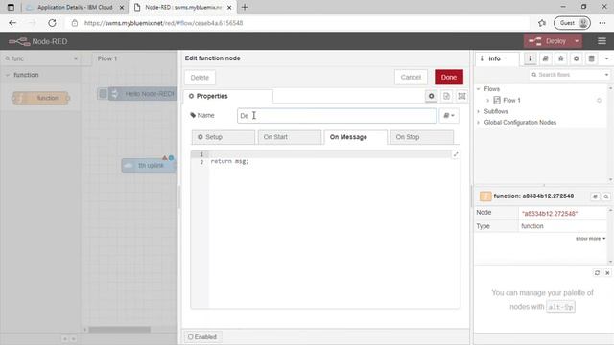Clear the palette filter field

coord(76,58)
